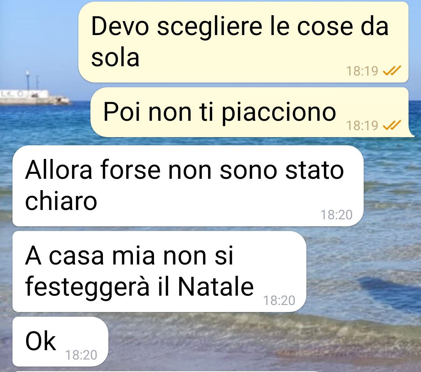This screenshot has height=372, width=421.
Task: Click the word "chiaro" in the received message
Action: coord(61,201)
